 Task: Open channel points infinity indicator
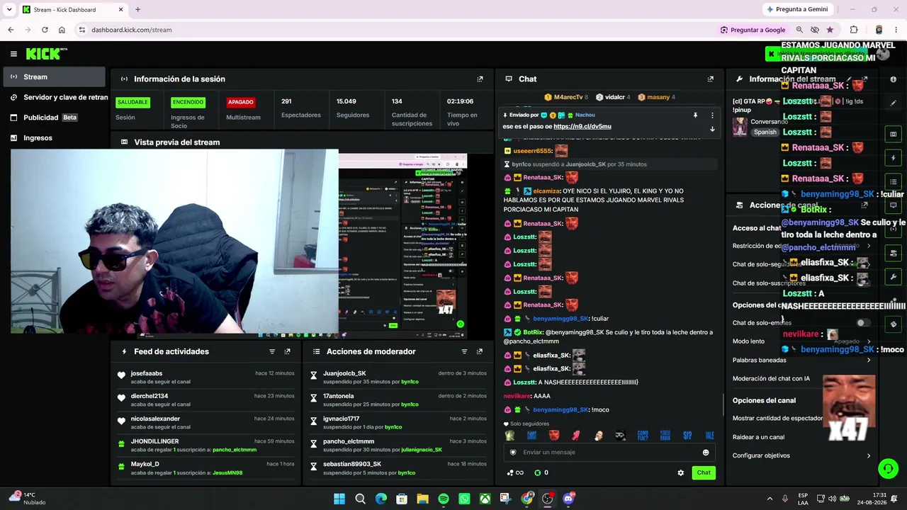pos(516,472)
